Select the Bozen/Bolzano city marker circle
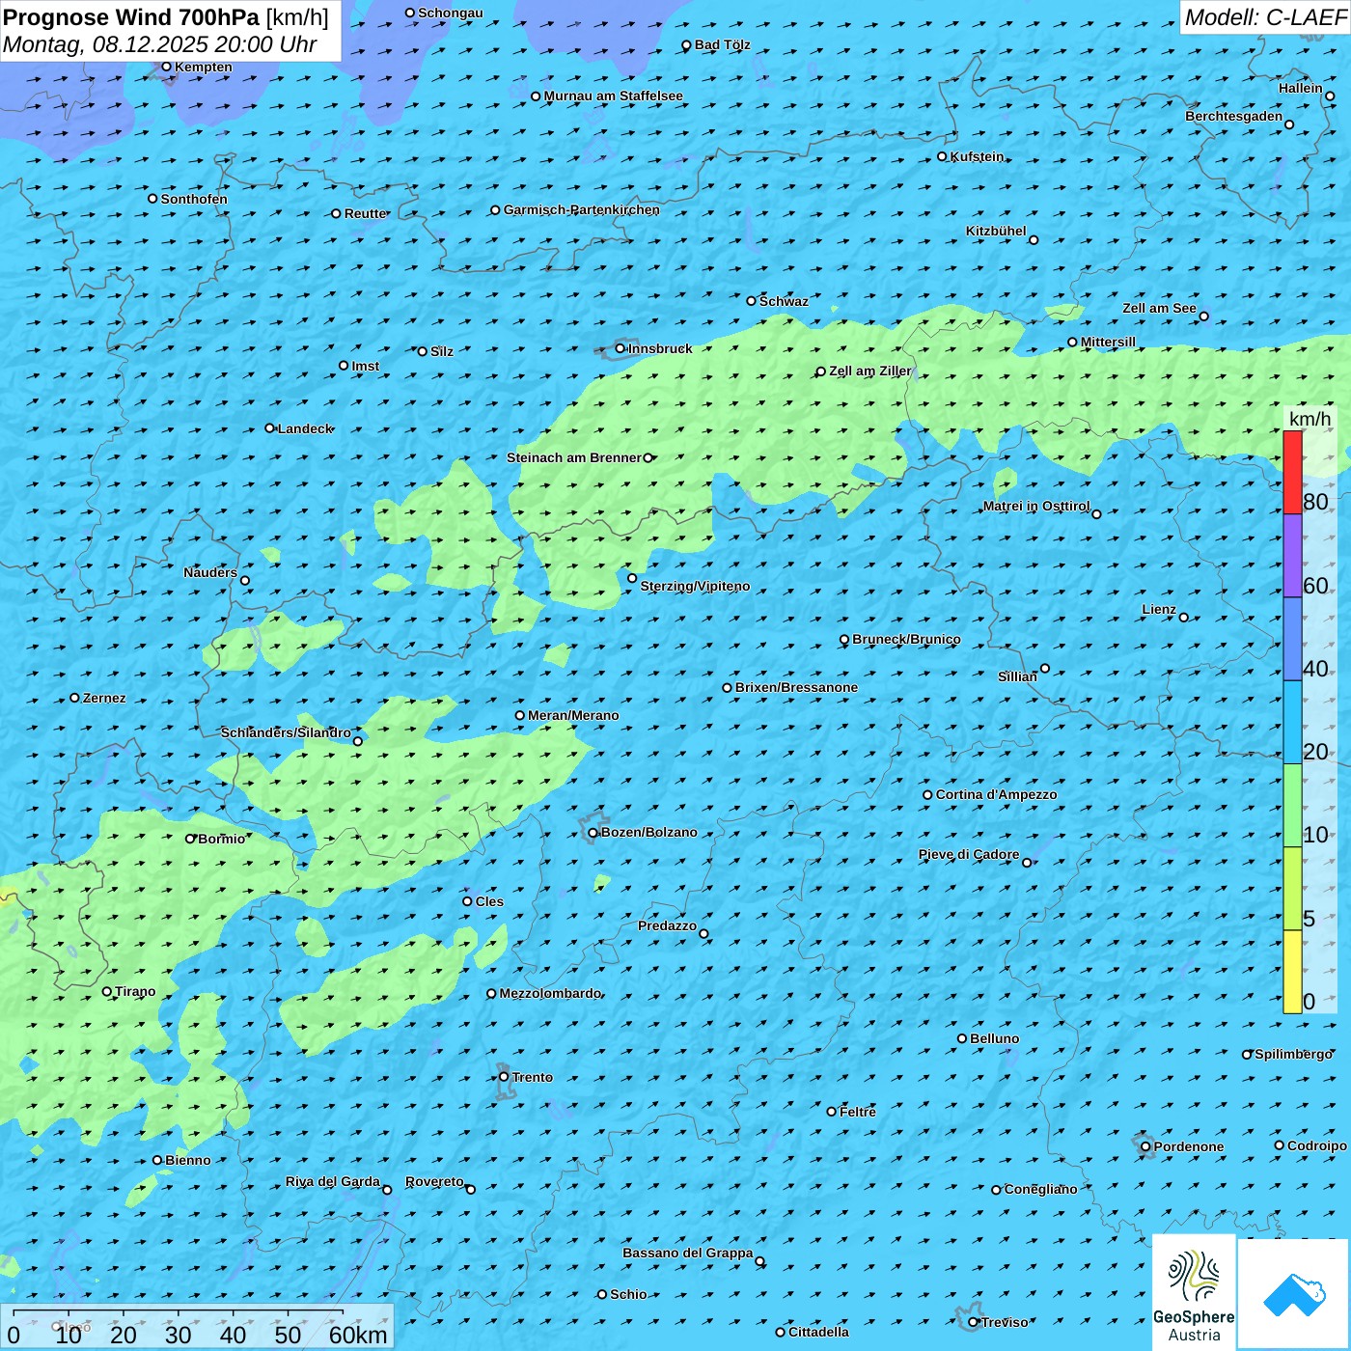This screenshot has height=1351, width=1351. 593,833
